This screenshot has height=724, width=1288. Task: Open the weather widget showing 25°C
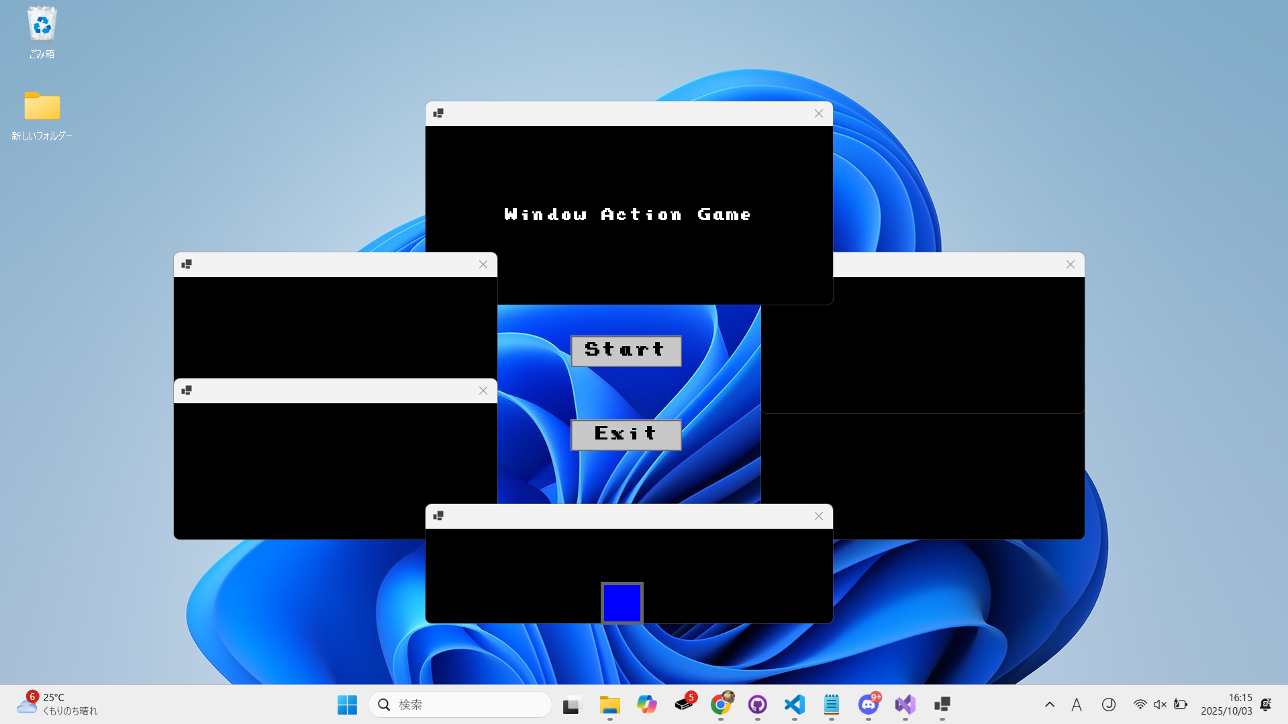click(57, 705)
